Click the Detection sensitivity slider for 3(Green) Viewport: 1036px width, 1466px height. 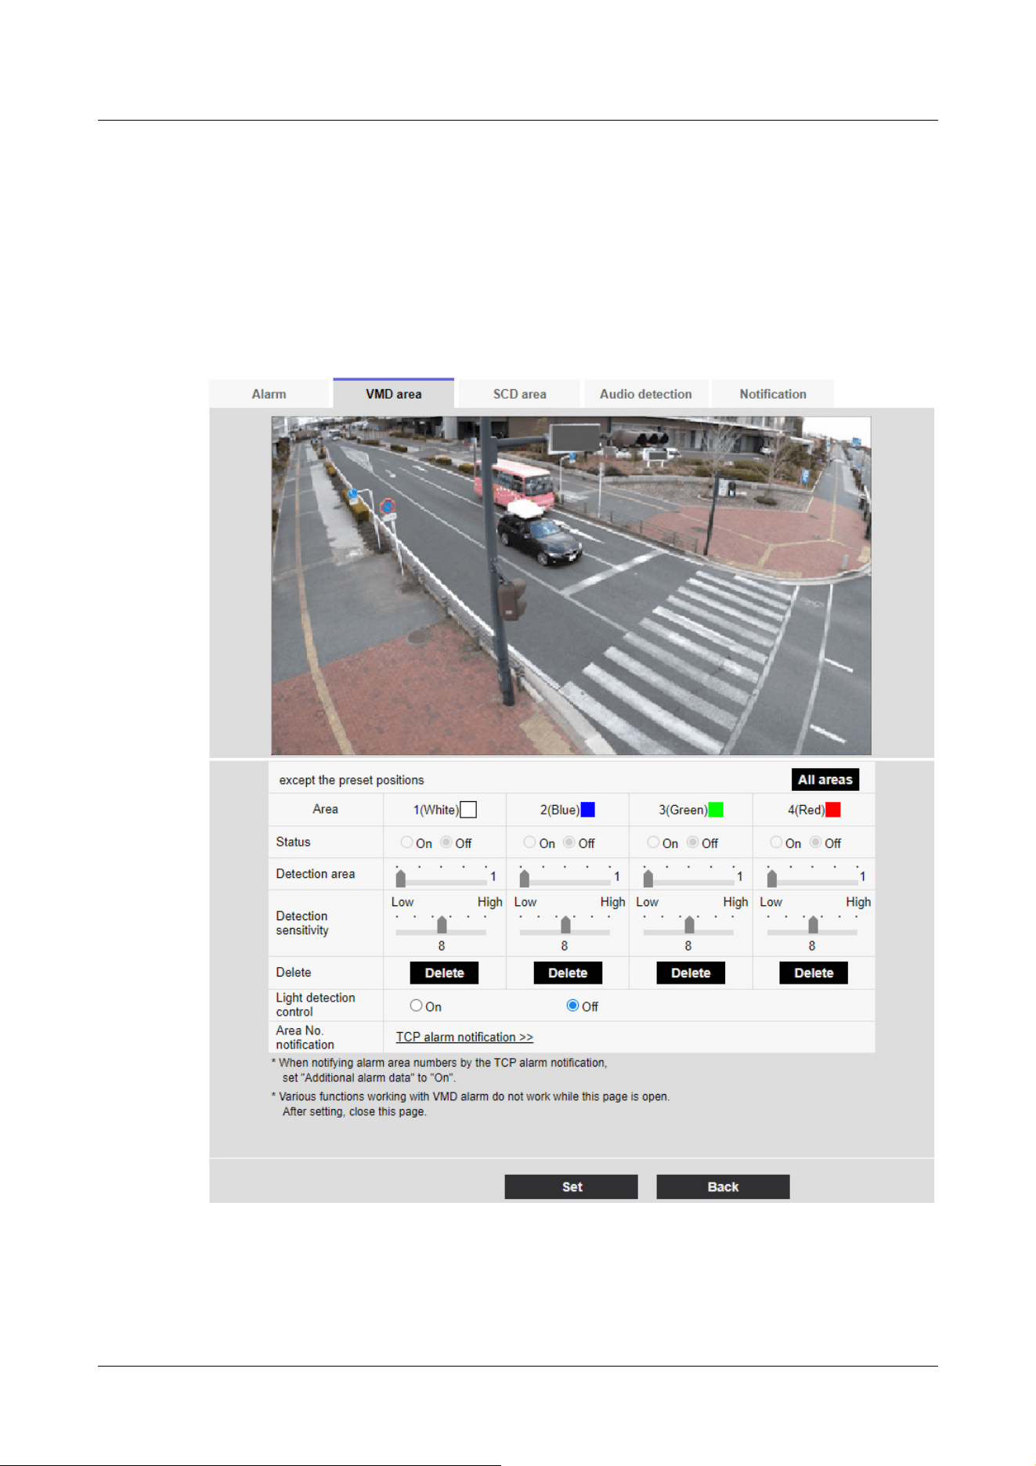point(689,926)
